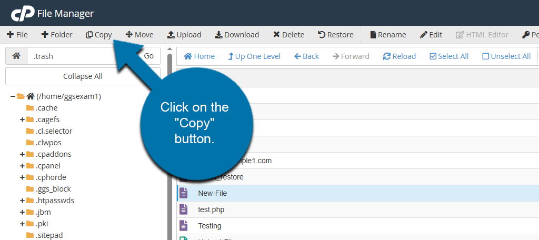Viewport: 539px width, 240px height.
Task: Create a new file with the File button
Action: tap(17, 35)
